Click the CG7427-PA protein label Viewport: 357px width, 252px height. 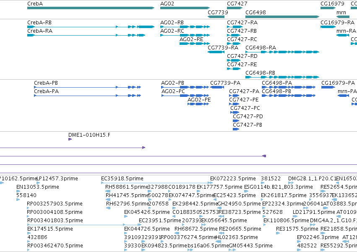point(244,91)
